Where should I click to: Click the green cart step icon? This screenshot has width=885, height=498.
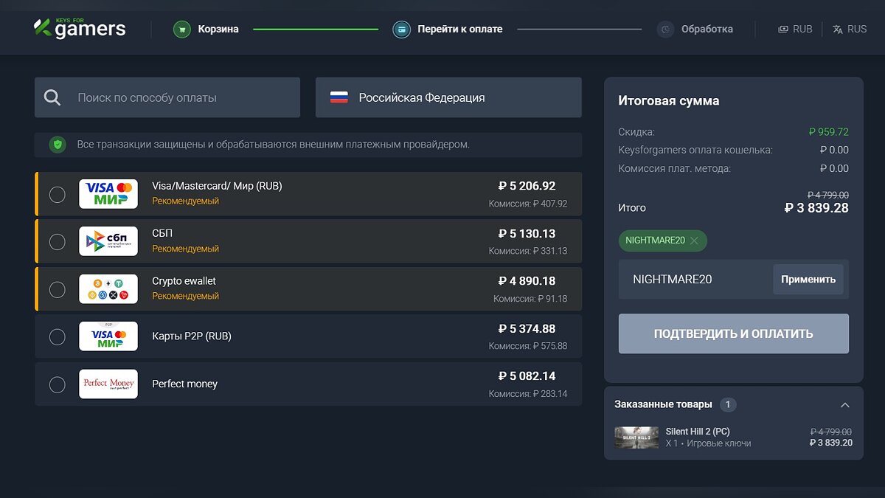(181, 30)
